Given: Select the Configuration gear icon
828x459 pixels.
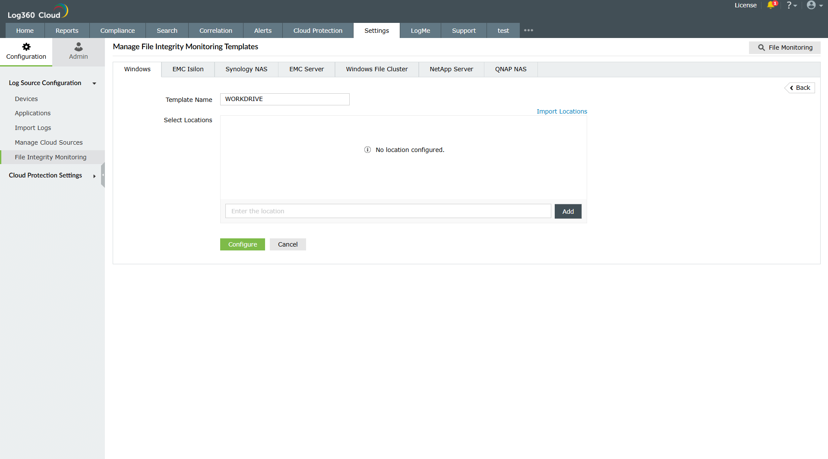Looking at the screenshot, I should (26, 47).
